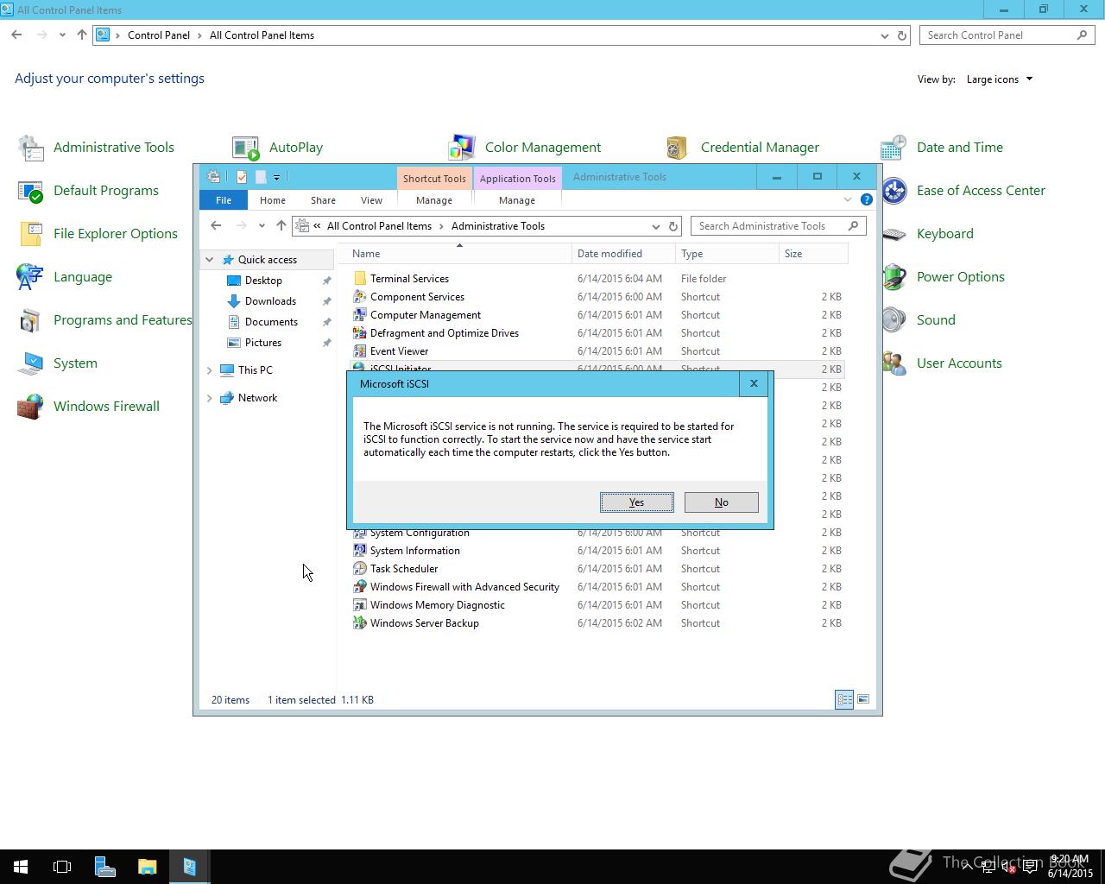Click the Search Control Panel box
Screen dimensions: 1105x884
point(1007,35)
